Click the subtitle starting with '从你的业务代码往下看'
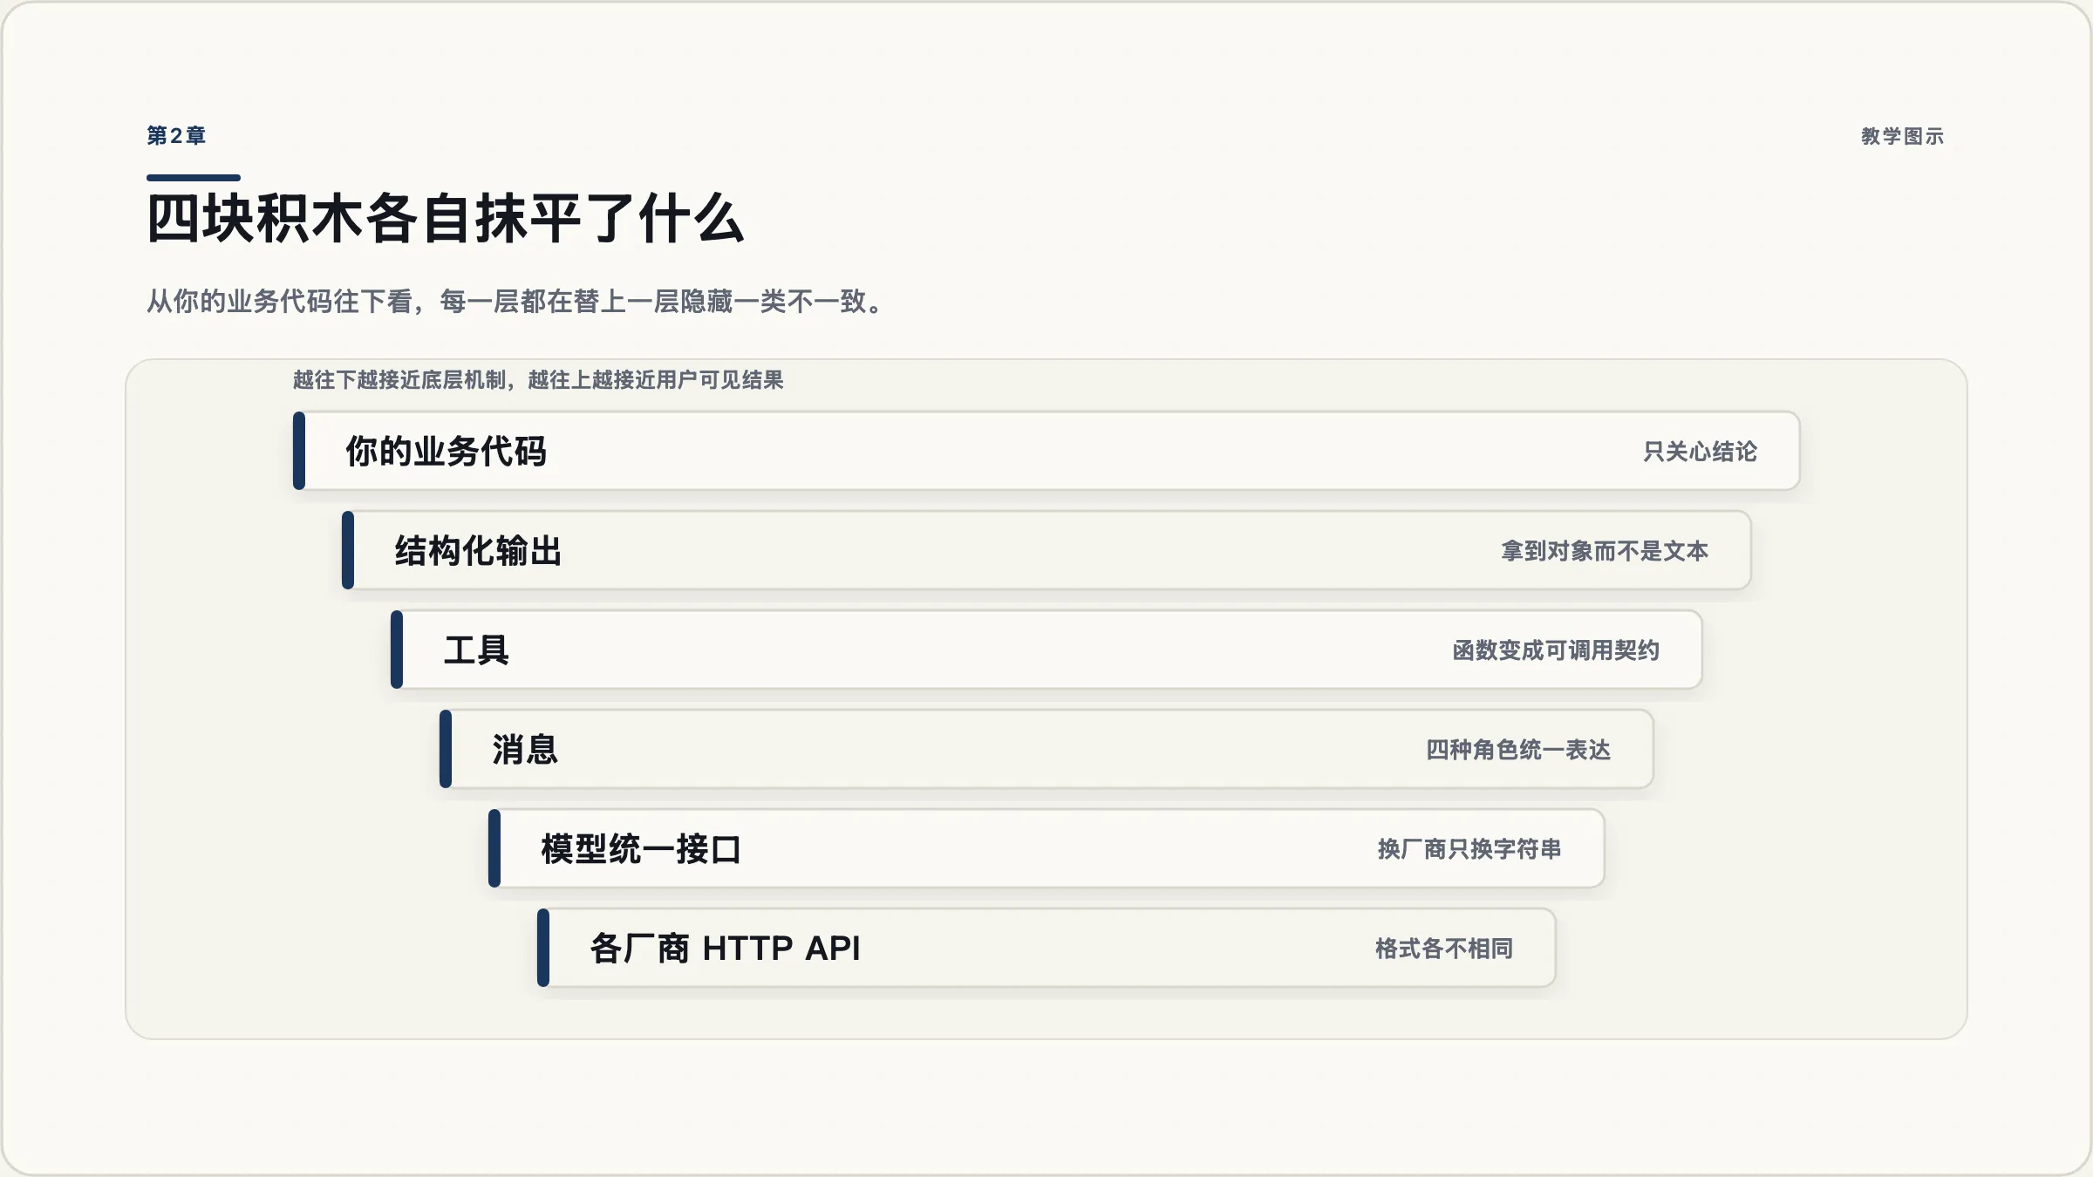 [516, 302]
